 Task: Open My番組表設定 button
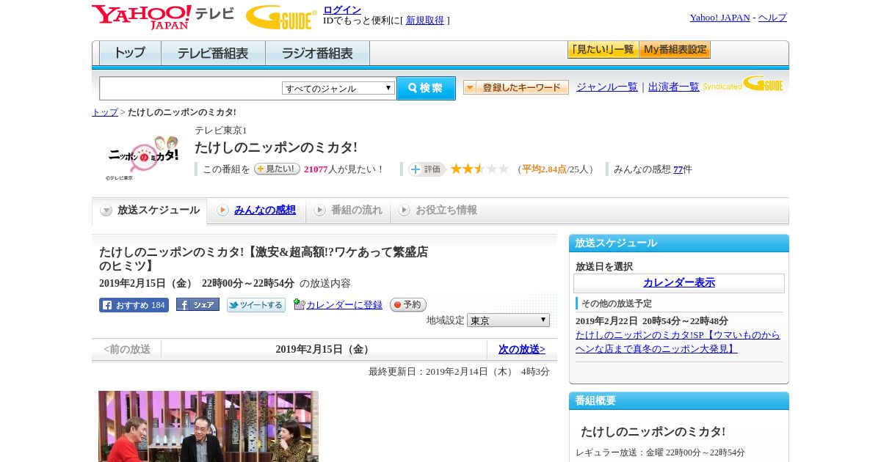click(675, 50)
